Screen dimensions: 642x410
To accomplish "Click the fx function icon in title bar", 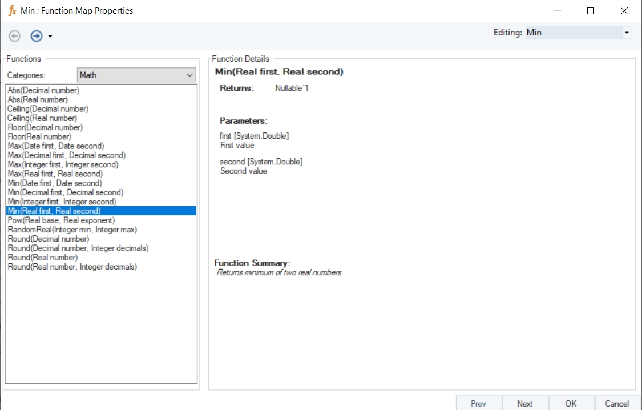I will tap(11, 10).
